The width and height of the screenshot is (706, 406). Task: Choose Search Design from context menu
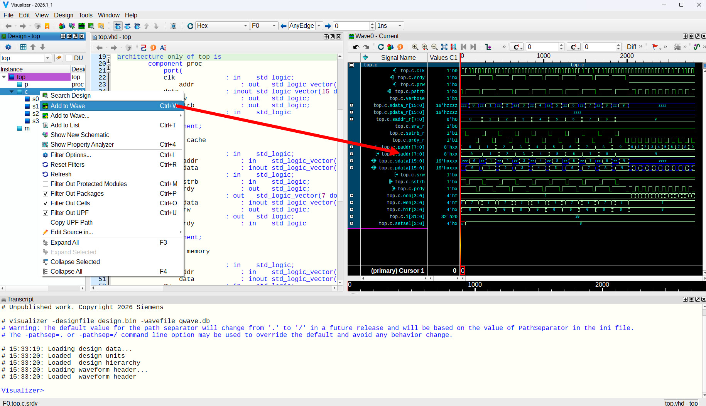point(112,95)
